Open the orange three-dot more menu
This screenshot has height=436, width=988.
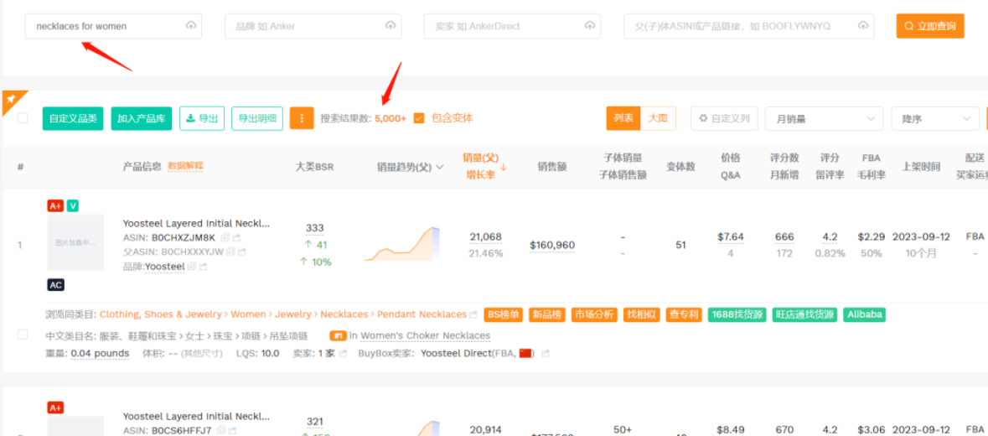(302, 118)
